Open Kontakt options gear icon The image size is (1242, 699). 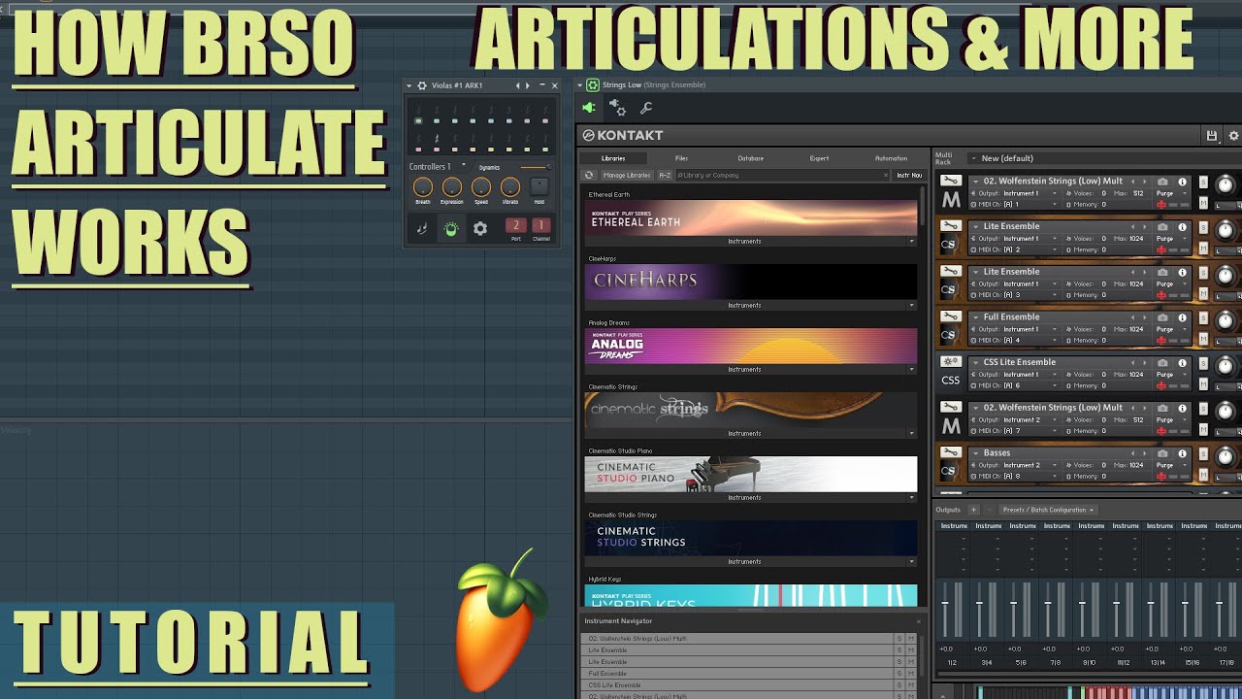pos(1233,136)
